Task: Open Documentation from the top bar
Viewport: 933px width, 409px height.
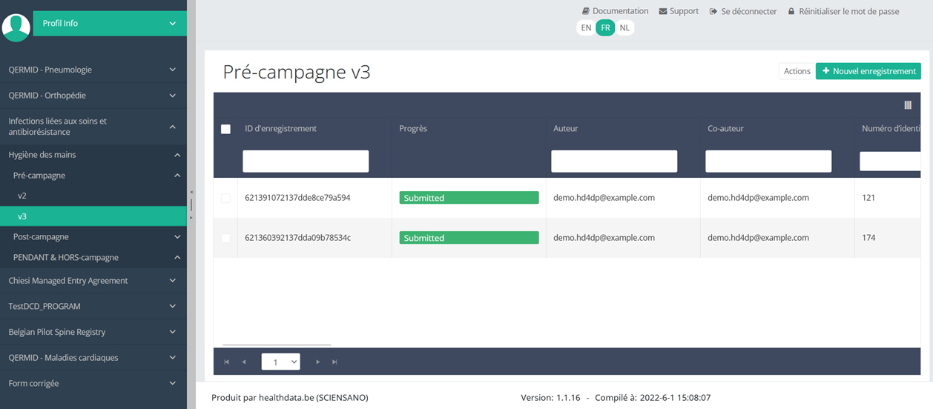Action: coord(615,11)
